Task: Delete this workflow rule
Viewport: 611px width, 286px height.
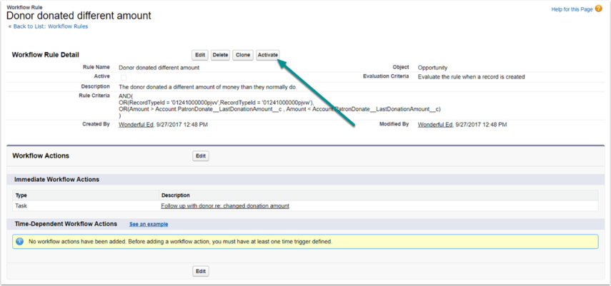Action: coord(220,55)
